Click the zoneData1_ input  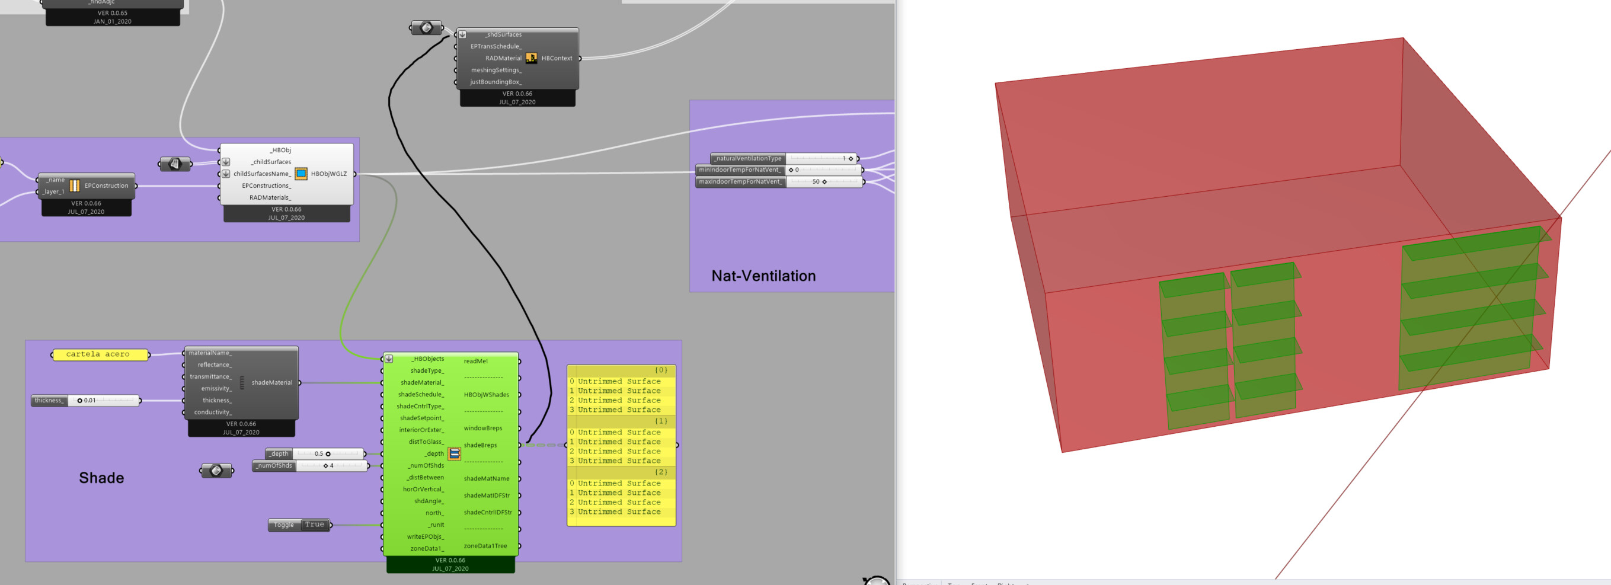pos(427,549)
